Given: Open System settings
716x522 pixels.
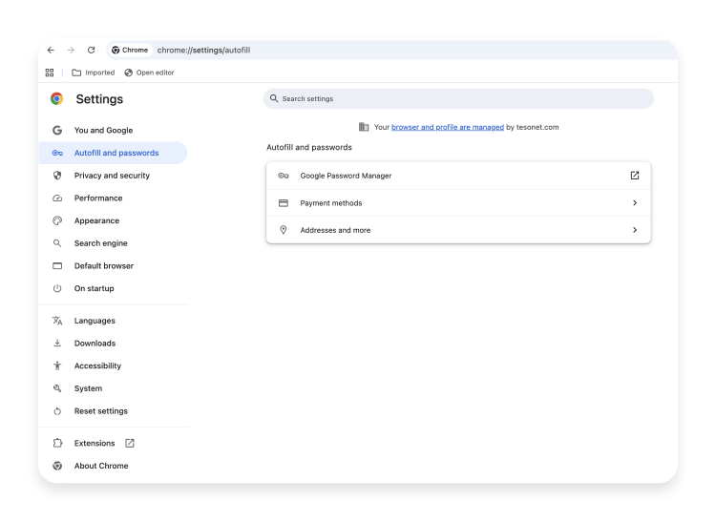Looking at the screenshot, I should click(x=114, y=388).
